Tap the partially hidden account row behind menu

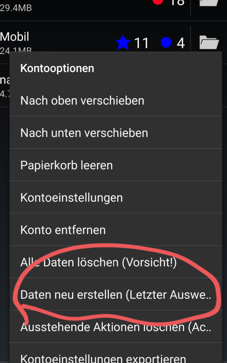5,86
